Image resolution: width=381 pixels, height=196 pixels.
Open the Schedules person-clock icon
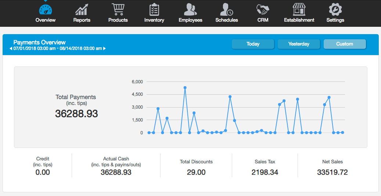pyautogui.click(x=226, y=9)
